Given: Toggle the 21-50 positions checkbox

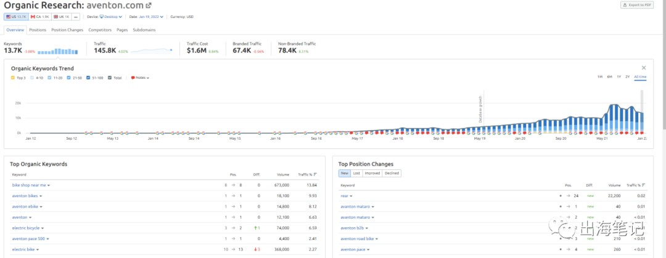Looking at the screenshot, I should [x=69, y=78].
